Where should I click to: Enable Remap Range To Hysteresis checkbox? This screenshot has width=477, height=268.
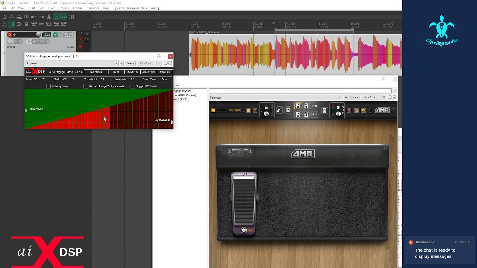point(86,86)
